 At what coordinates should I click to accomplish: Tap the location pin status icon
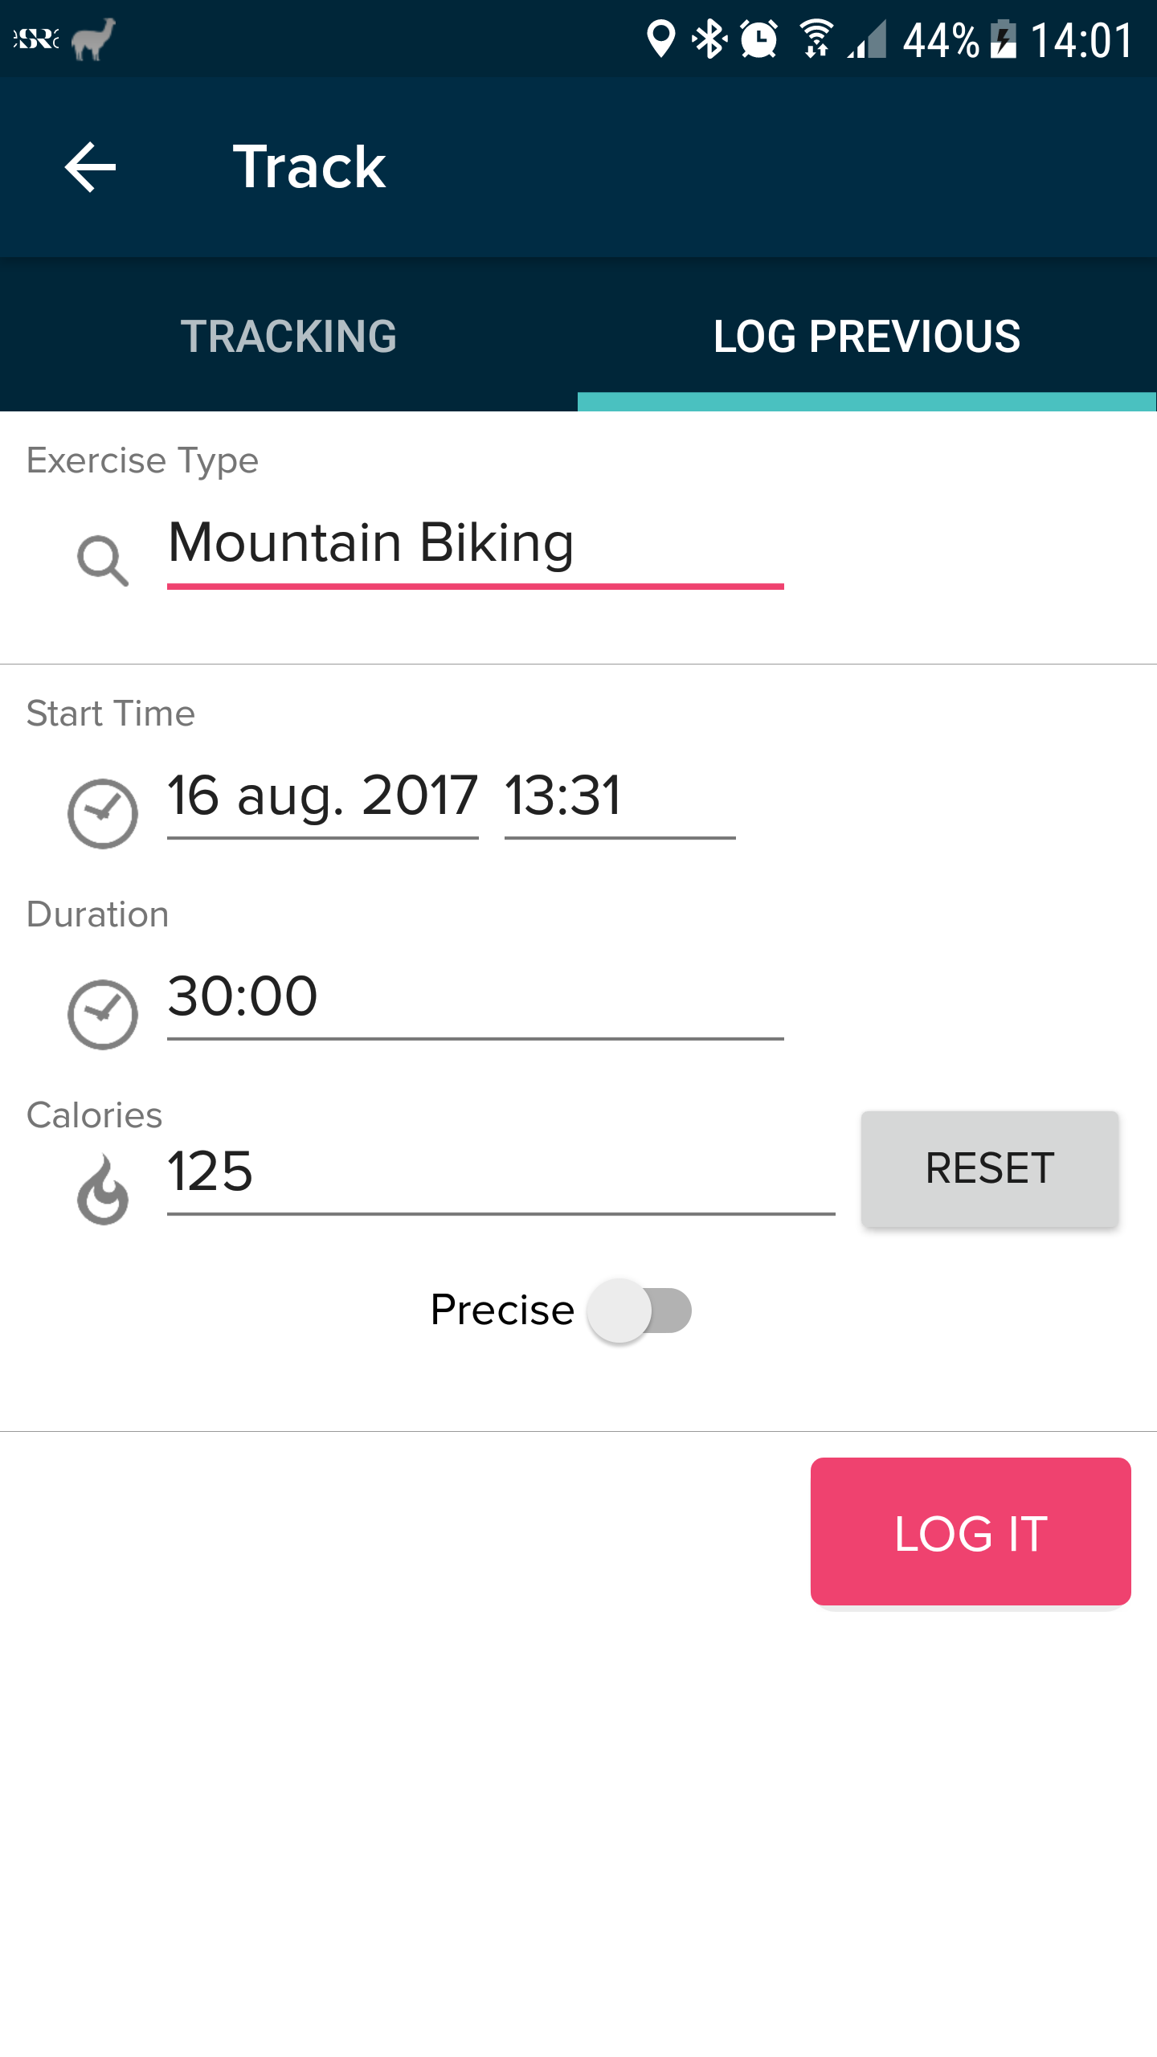pos(660,39)
